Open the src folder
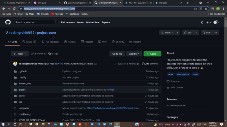 click(x=21, y=102)
